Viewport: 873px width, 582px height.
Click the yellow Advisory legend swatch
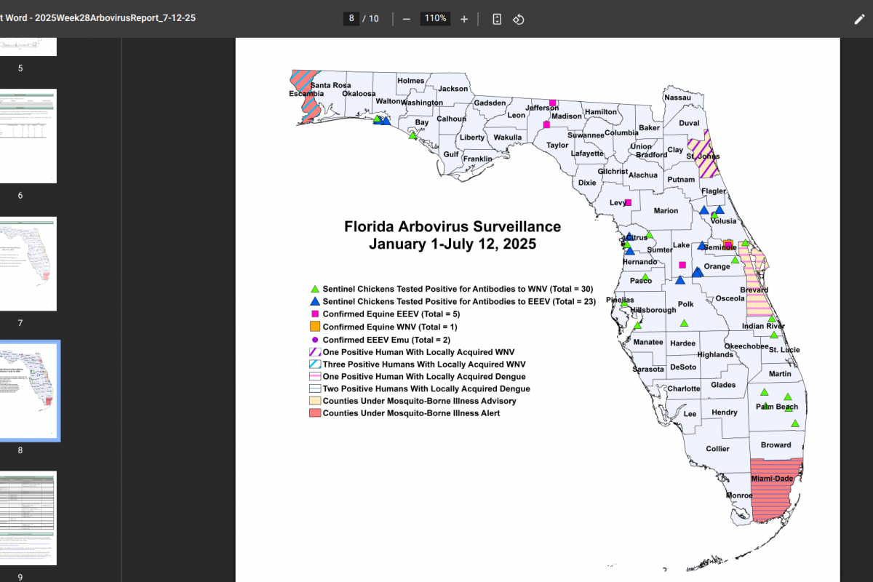pyautogui.click(x=315, y=401)
